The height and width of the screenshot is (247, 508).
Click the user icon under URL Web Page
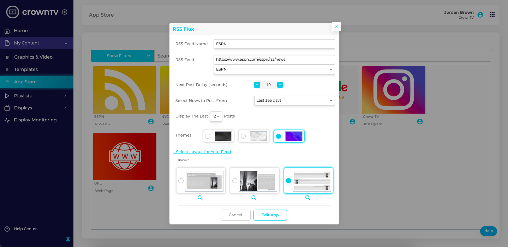(151, 188)
